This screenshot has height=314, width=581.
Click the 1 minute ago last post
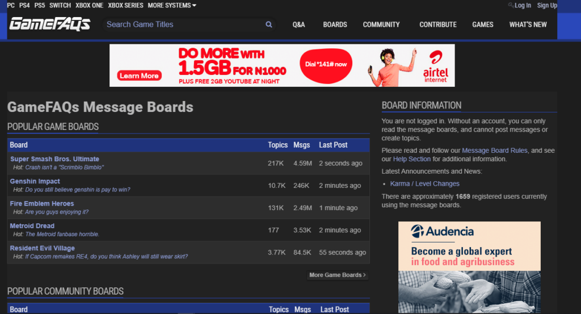click(x=338, y=208)
